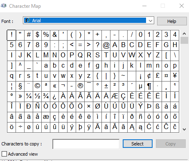Image resolution: width=189 pixels, height=161 pixels.
Task: Select the lowercase æ character
Action: coord(46,117)
